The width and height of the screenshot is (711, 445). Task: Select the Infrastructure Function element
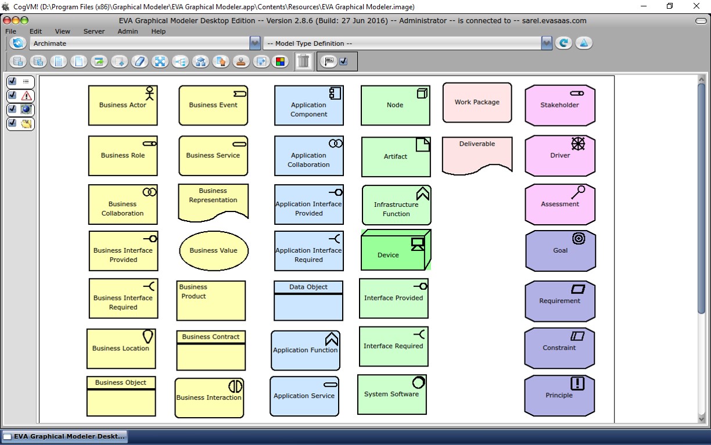397,205
